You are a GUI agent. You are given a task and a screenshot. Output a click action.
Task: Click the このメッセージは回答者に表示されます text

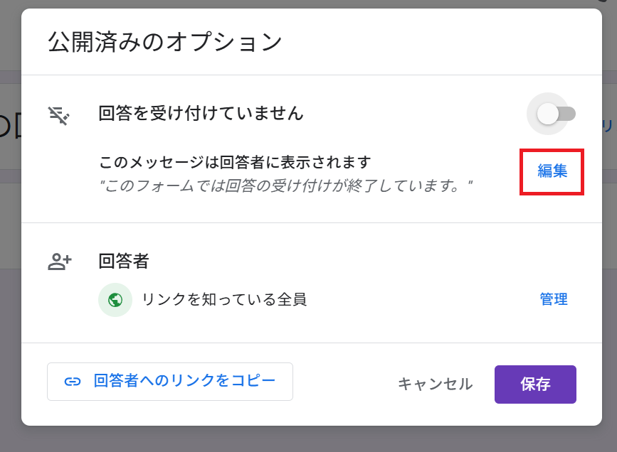click(x=235, y=162)
